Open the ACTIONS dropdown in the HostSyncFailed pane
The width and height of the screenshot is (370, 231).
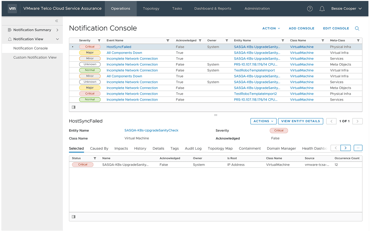click(263, 121)
